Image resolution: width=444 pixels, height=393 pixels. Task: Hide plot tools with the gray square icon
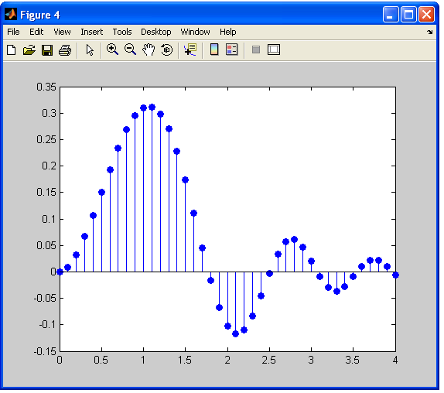[256, 50]
